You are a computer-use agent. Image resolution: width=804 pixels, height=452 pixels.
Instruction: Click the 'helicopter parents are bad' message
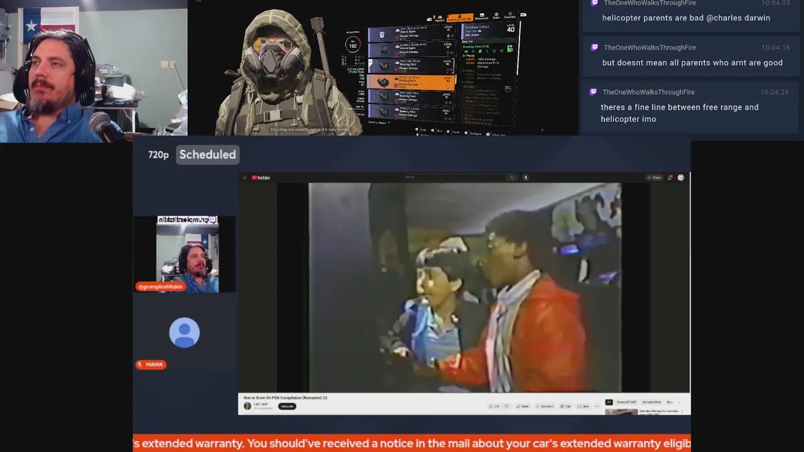click(686, 18)
